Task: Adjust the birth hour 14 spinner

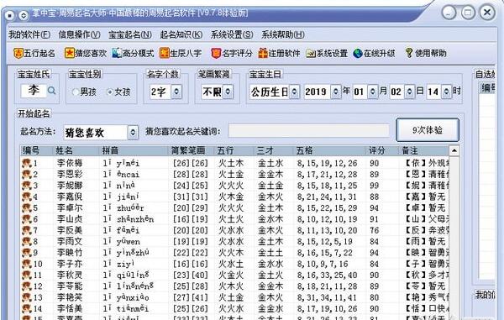Action: point(446,92)
